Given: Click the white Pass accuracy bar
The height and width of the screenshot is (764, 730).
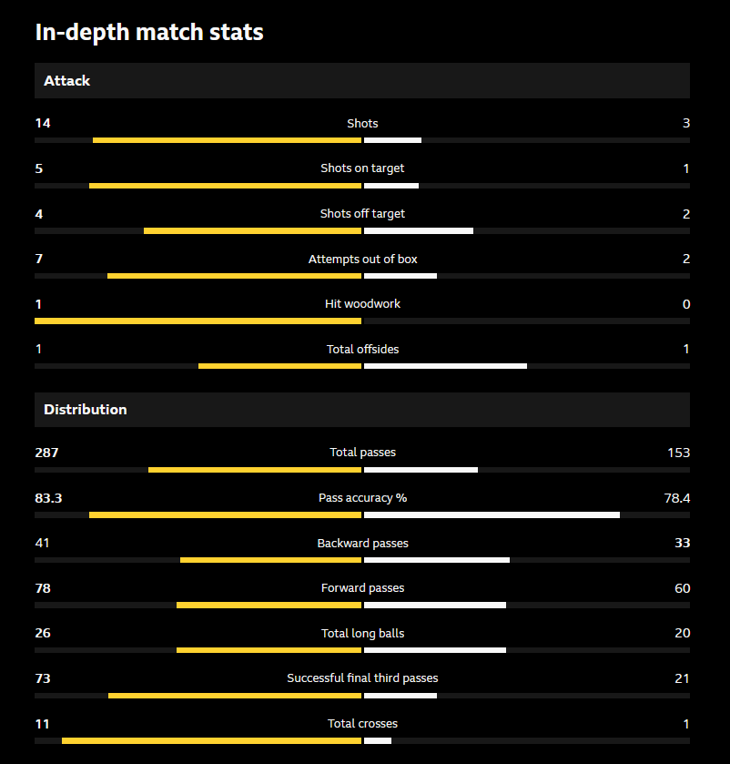Looking at the screenshot, I should tap(492, 514).
